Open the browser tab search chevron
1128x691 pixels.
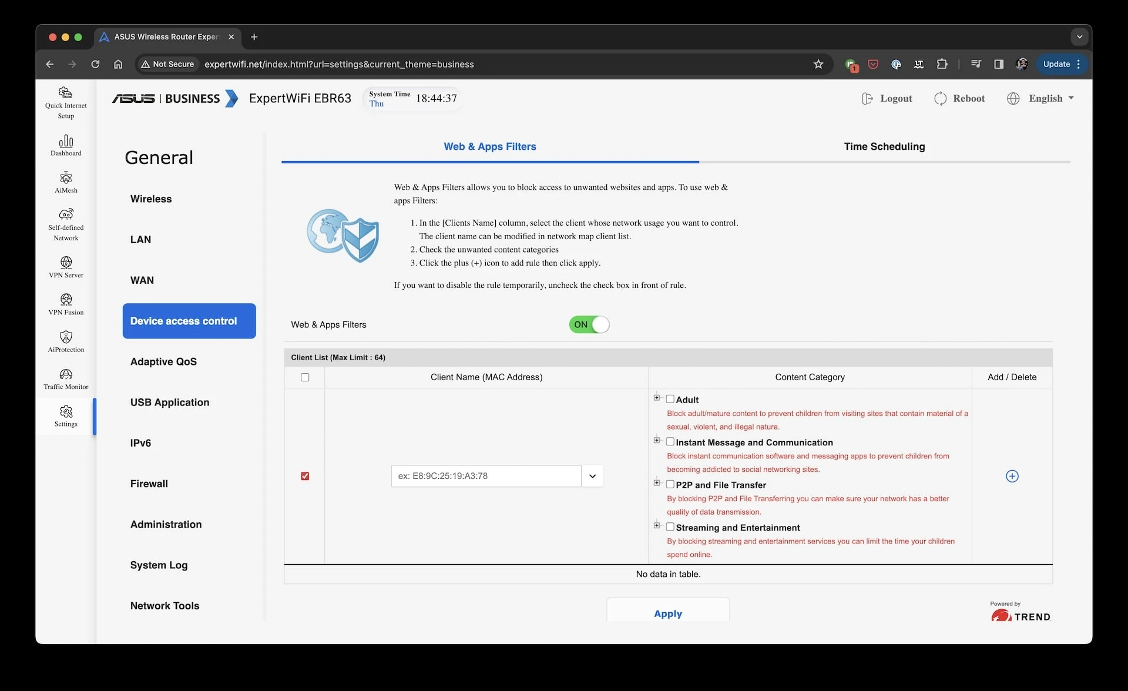(1079, 37)
